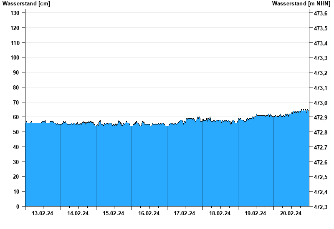Image resolution: width=334 pixels, height=229 pixels.
Task: Click the 472,6 label on the right axis
Action: (321, 162)
